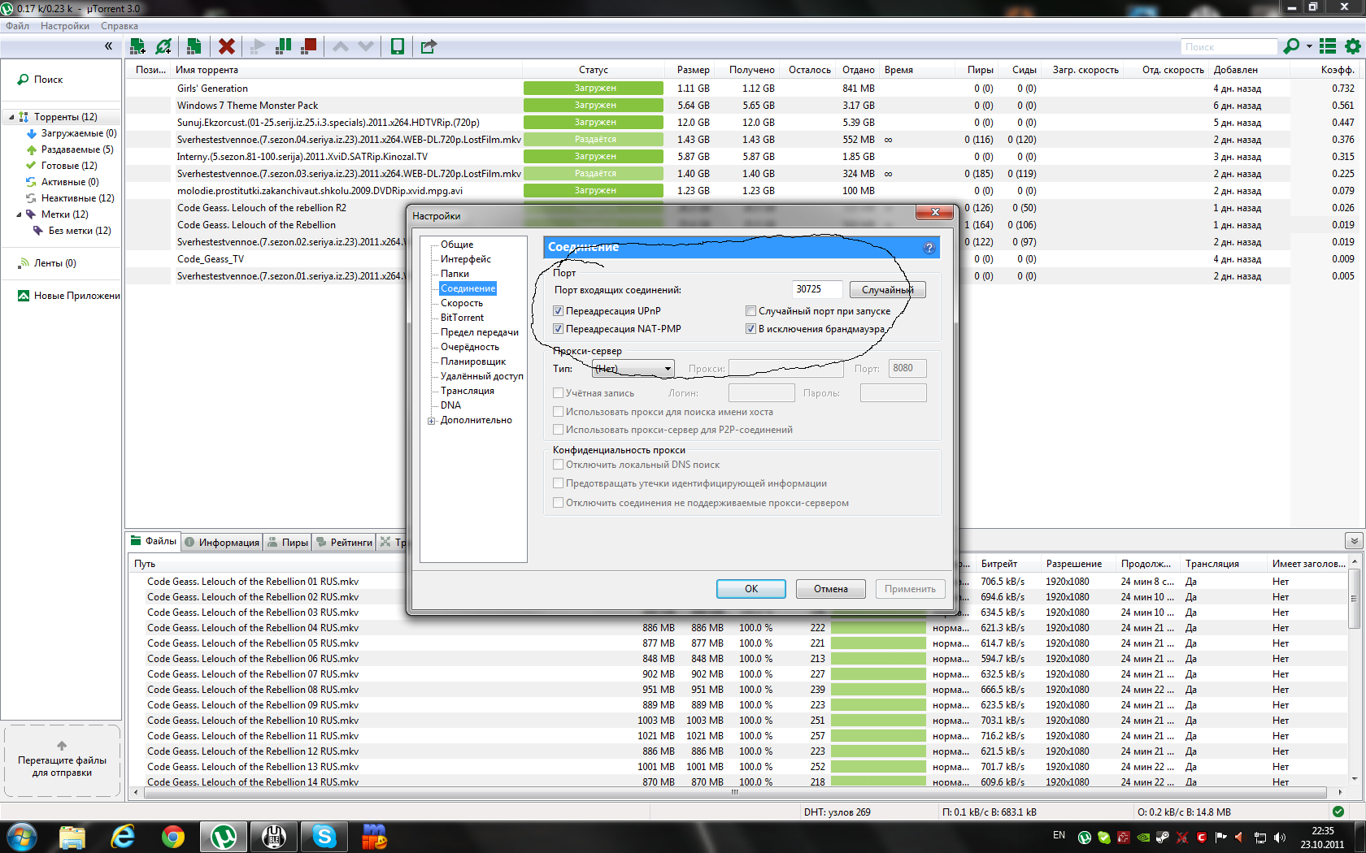Click the OK button in settings
This screenshot has width=1366, height=853.
pyautogui.click(x=750, y=589)
